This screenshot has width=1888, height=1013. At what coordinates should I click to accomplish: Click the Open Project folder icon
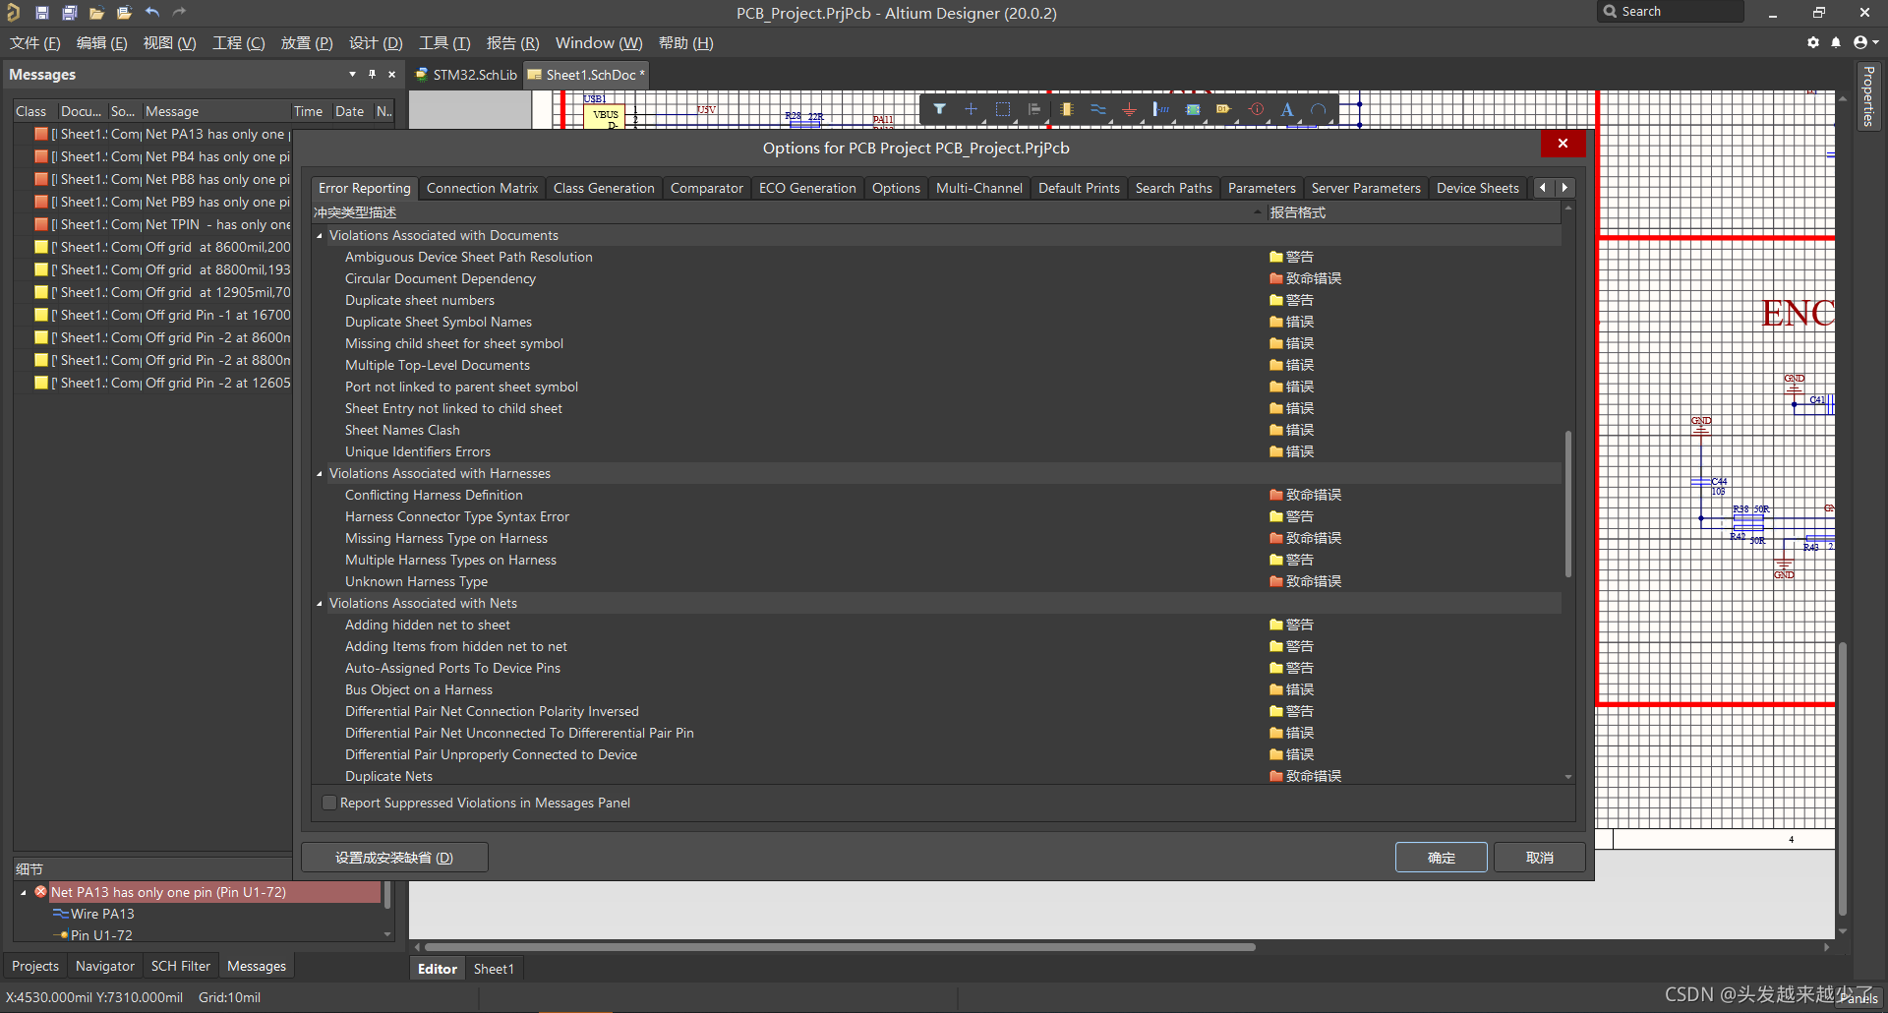124,13
